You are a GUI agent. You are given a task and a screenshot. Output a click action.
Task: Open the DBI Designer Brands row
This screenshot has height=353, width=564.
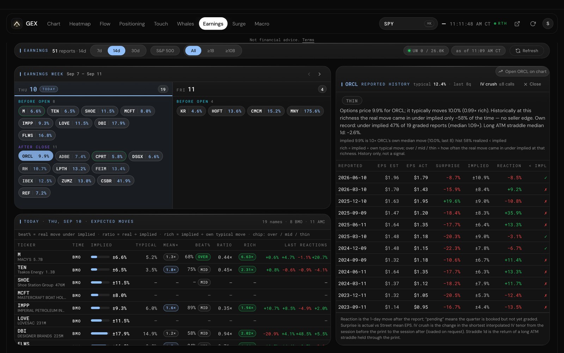172,333
